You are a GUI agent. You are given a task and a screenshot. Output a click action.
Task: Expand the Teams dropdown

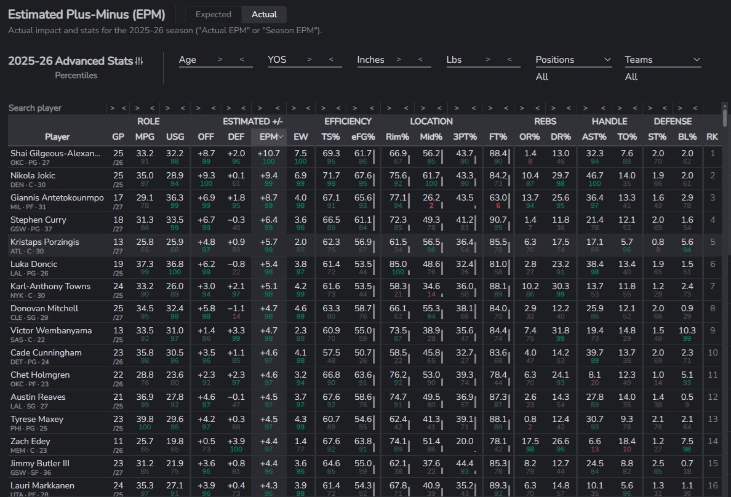[663, 60]
